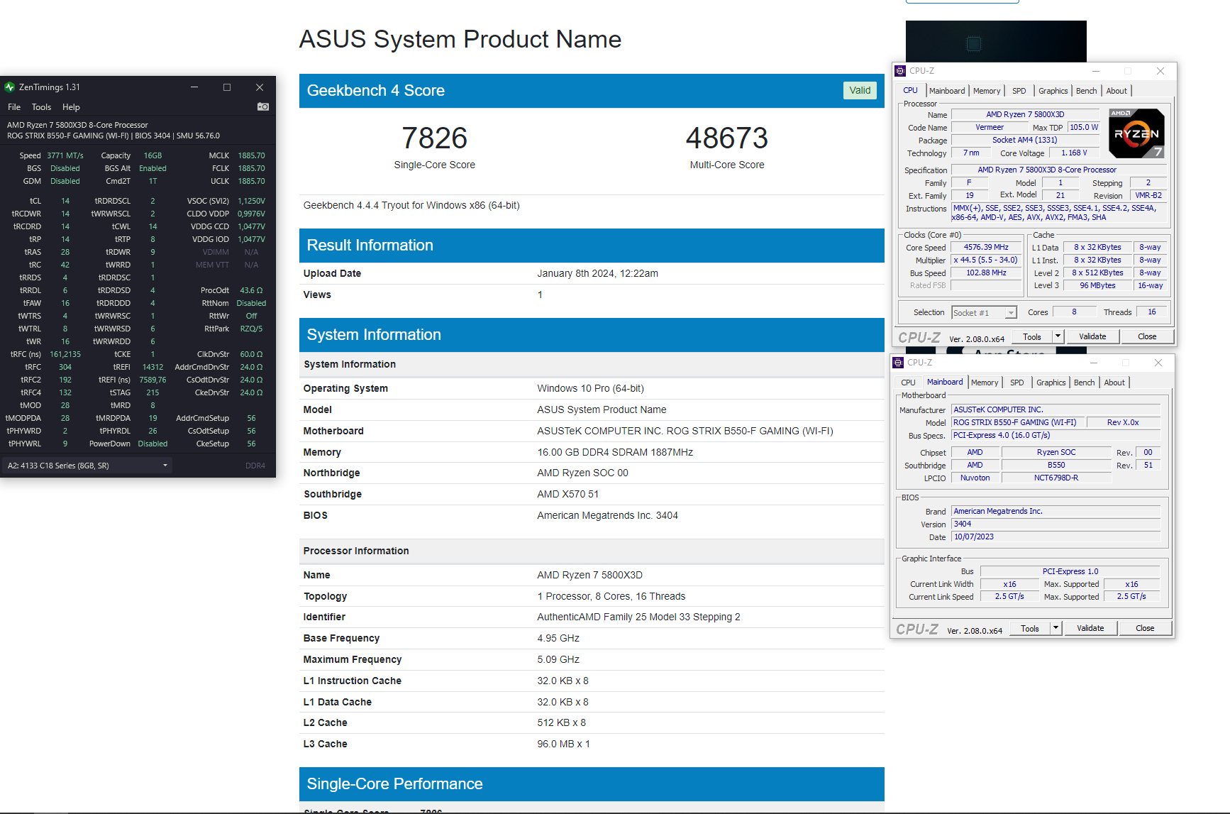This screenshot has height=814, width=1230.
Task: Select Bench tab in lower CPU-Z window
Action: (x=1085, y=383)
